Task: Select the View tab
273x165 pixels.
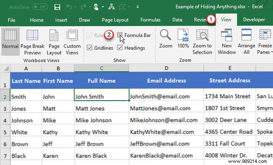Action: click(x=226, y=20)
